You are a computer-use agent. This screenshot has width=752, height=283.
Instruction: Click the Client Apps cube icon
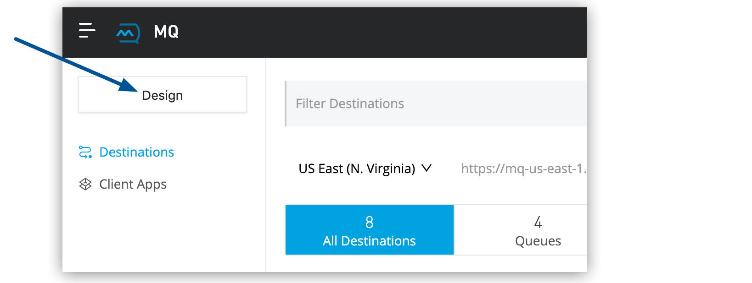[x=85, y=184]
